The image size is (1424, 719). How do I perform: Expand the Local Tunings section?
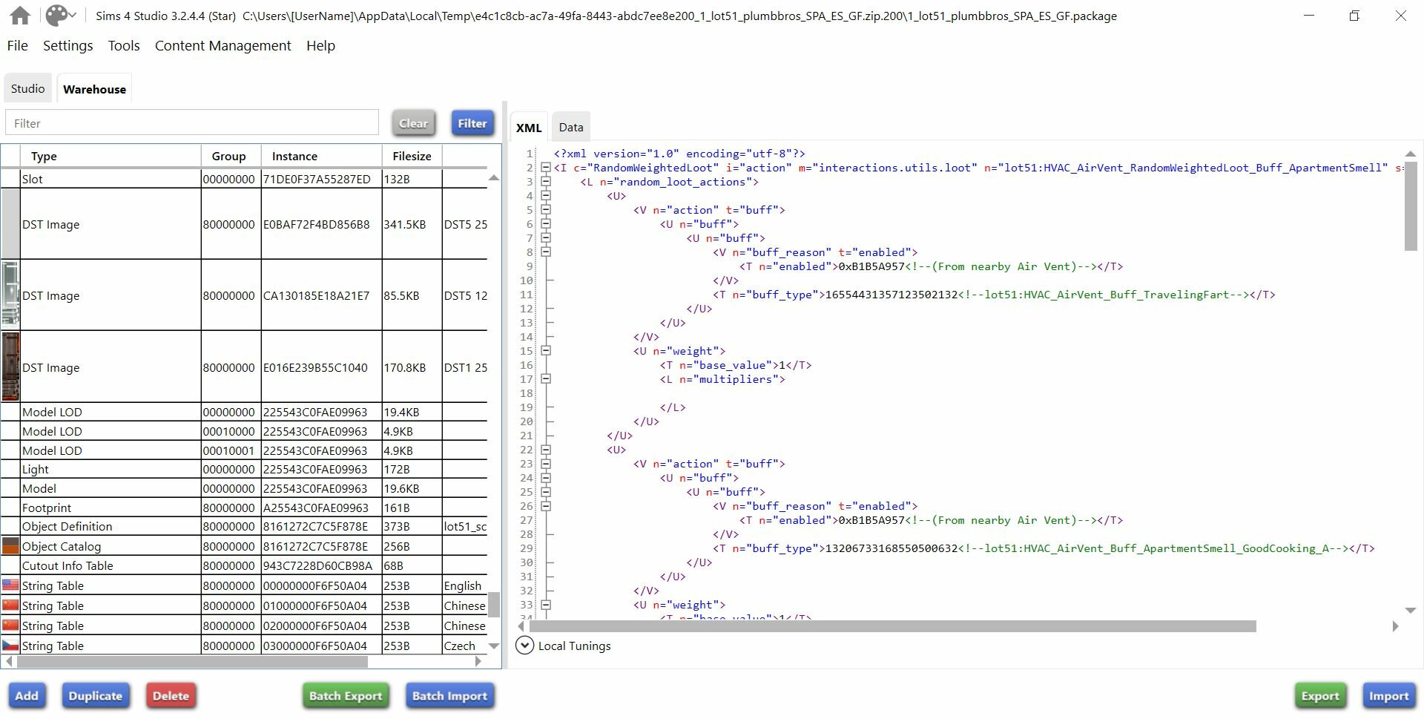(x=524, y=646)
